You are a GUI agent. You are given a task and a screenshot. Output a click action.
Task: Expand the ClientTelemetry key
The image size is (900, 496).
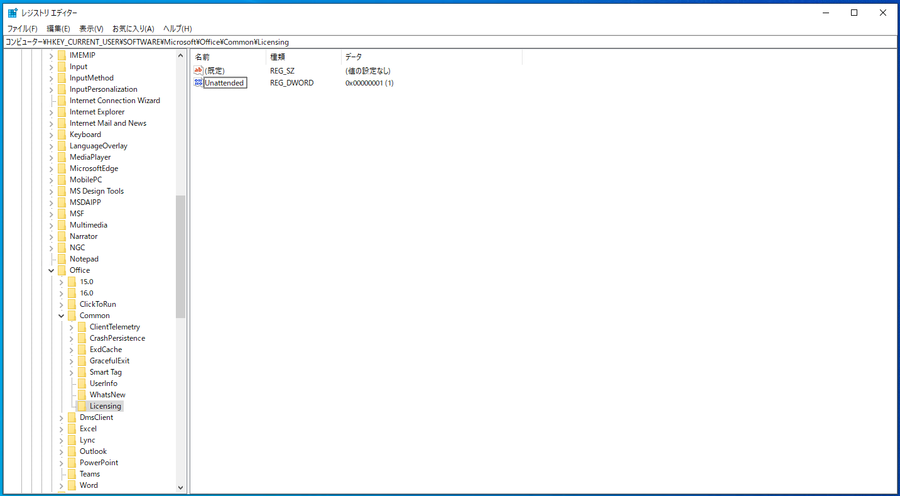tap(72, 327)
